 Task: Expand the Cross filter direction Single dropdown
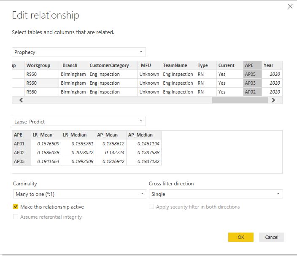(x=216, y=194)
